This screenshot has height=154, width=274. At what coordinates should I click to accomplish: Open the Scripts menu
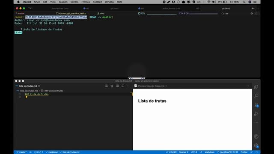click(x=74, y=2)
